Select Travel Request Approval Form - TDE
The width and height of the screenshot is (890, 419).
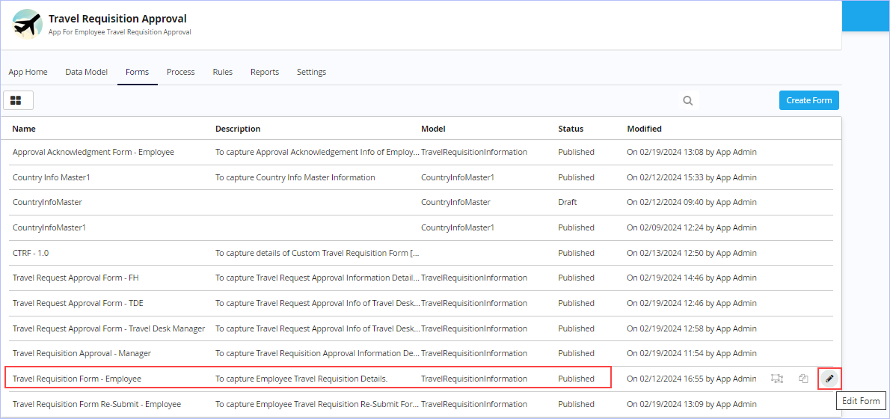coord(78,303)
